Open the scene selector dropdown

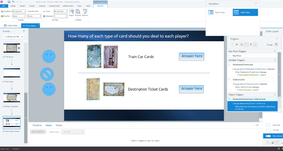point(14,37)
